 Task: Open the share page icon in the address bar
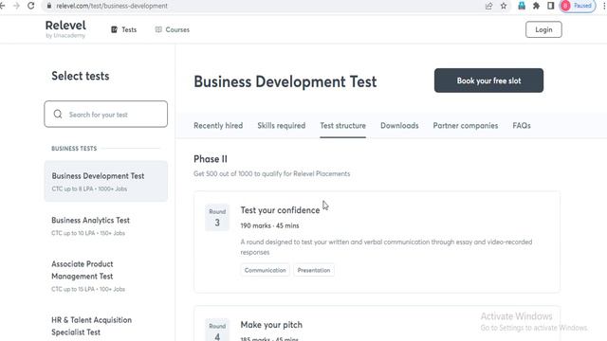click(x=489, y=6)
